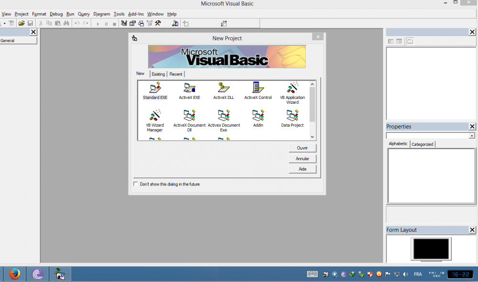Click the End (stop) toolbar button
Screen dimensions: 478x282
(114, 24)
